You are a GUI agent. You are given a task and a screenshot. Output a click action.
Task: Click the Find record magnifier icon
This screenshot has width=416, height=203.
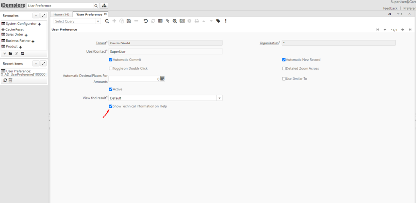click(107, 21)
